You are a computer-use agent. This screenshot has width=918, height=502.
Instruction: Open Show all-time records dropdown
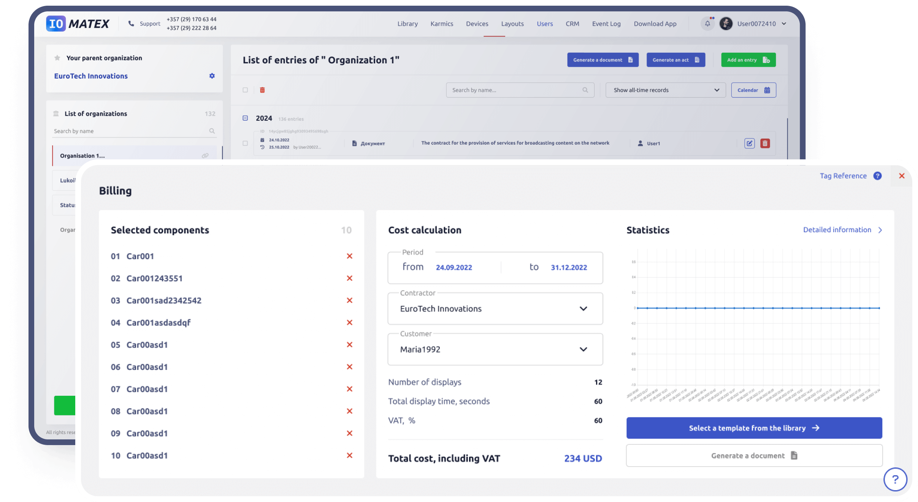pyautogui.click(x=666, y=90)
